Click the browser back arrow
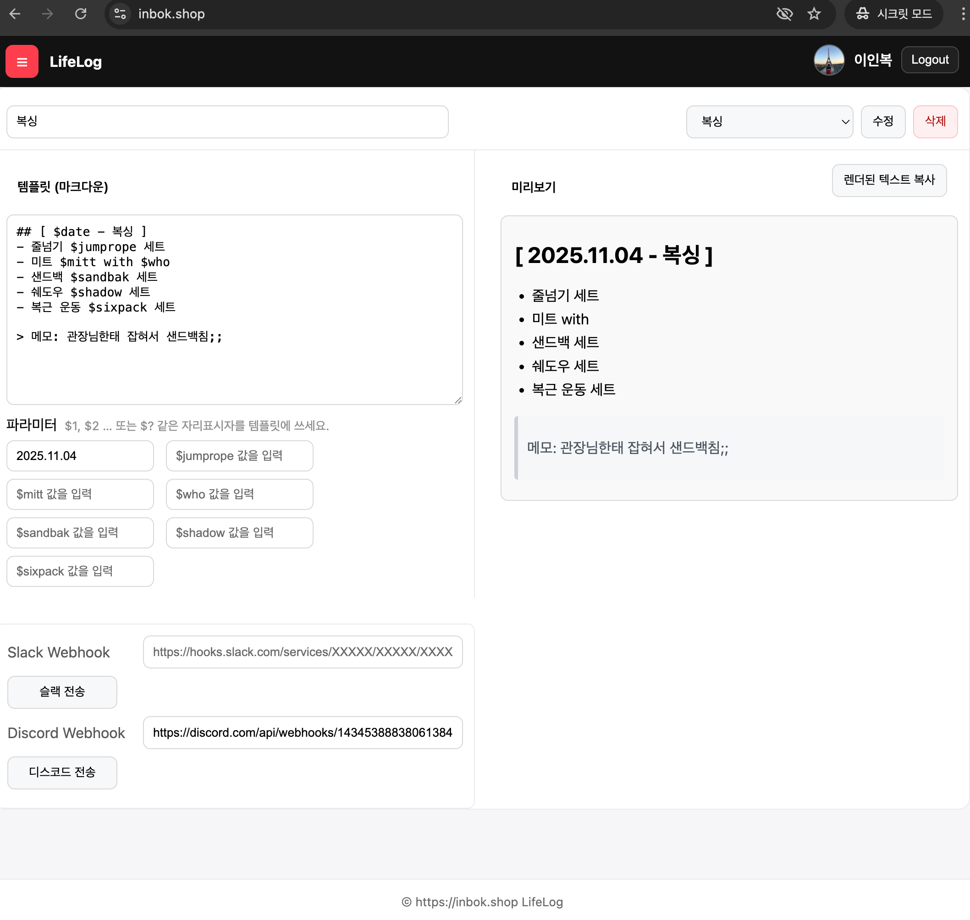970x920 pixels. click(15, 14)
